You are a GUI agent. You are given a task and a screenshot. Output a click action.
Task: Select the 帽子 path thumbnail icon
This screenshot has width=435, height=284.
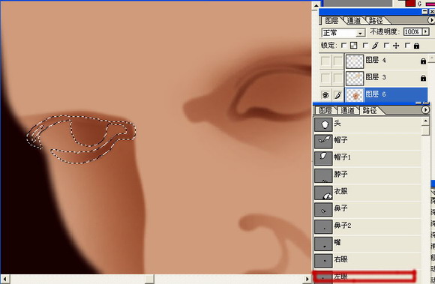tap(323, 142)
